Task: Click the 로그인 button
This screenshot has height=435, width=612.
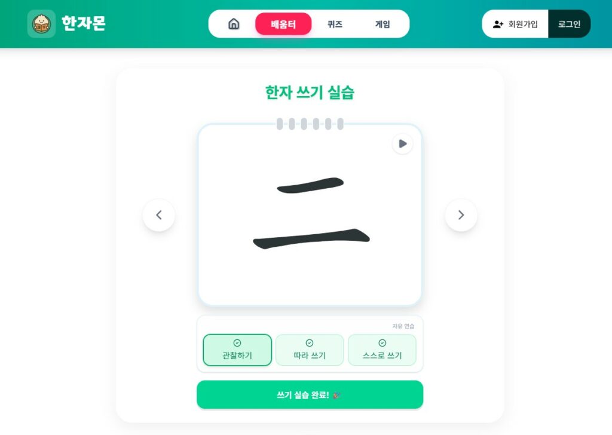Action: coord(569,24)
